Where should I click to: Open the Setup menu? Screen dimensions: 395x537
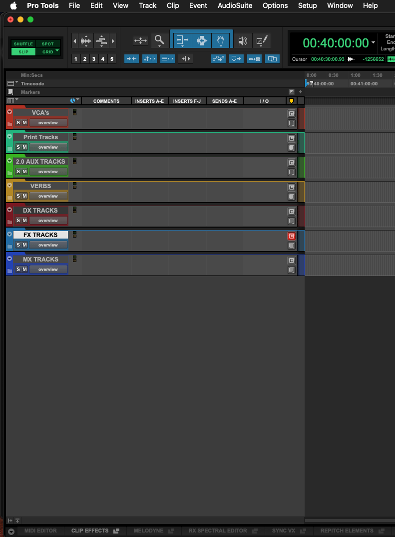307,5
